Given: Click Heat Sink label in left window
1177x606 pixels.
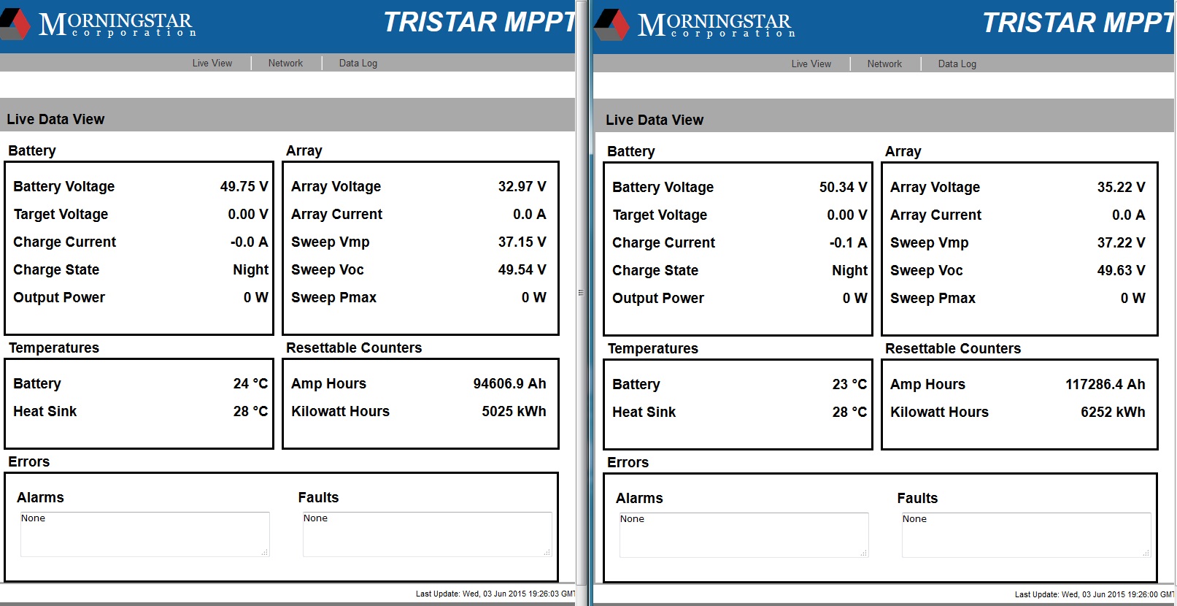Looking at the screenshot, I should pyautogui.click(x=45, y=411).
